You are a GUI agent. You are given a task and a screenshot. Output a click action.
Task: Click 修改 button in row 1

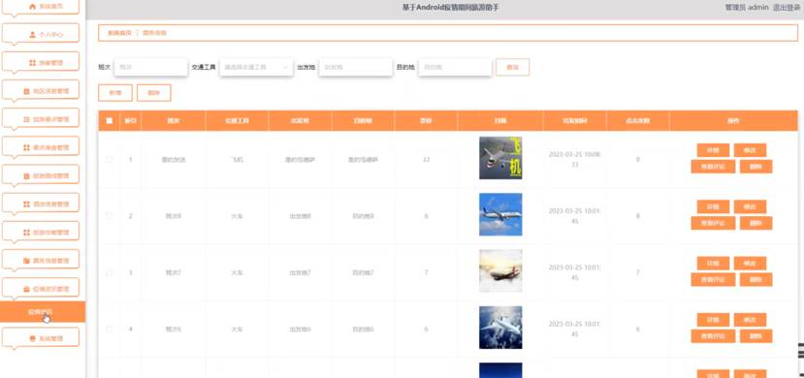(x=750, y=150)
